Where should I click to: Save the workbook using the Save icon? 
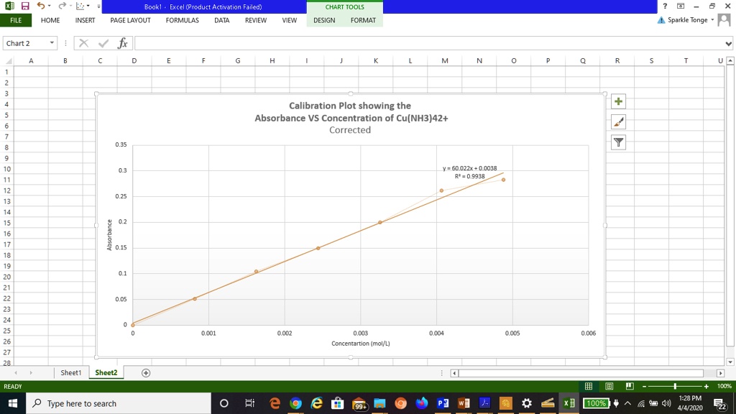[24, 6]
